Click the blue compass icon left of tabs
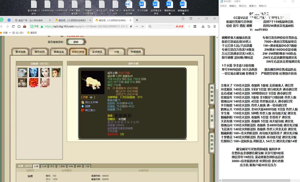This screenshot has height=182, width=300. pos(9,20)
